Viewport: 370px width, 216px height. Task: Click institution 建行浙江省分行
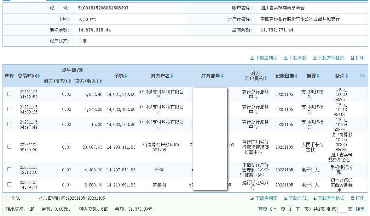pyautogui.click(x=255, y=185)
